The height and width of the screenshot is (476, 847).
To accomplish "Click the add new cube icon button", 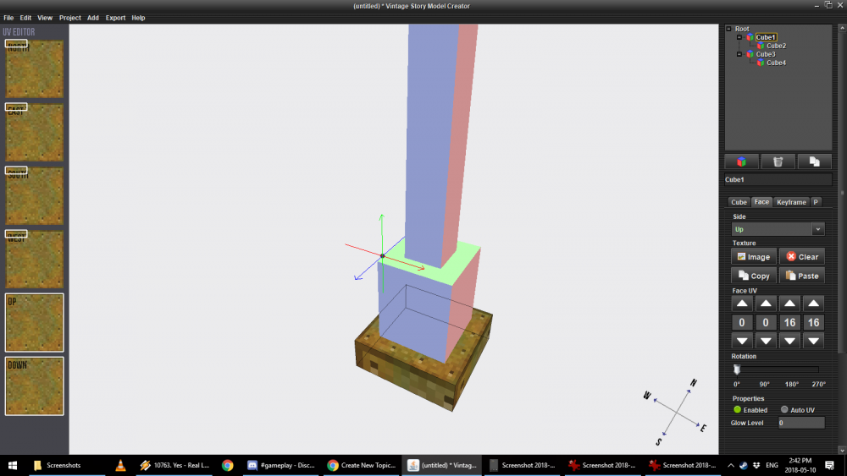I will point(741,161).
